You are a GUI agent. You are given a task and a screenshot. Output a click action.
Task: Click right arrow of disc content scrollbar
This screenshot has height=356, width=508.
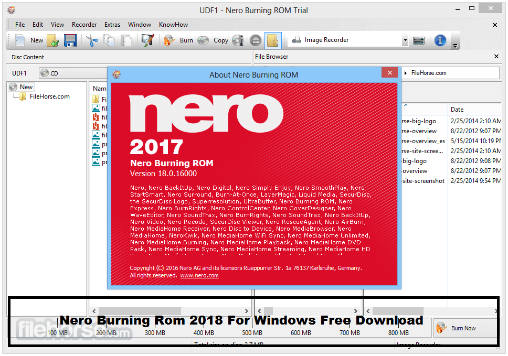(x=247, y=311)
